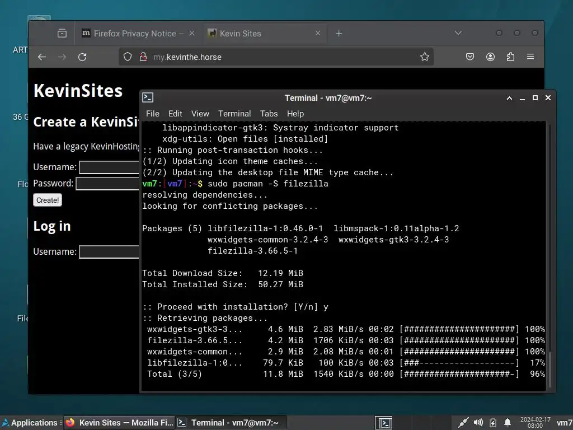573x430 pixels.
Task: Switch to Terminal taskbar button
Action: pyautogui.click(x=231, y=423)
